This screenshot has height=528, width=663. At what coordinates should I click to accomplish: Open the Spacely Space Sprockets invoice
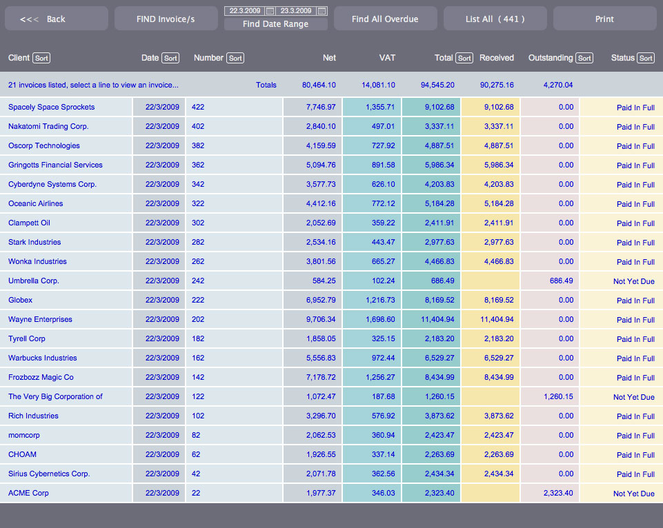331,108
